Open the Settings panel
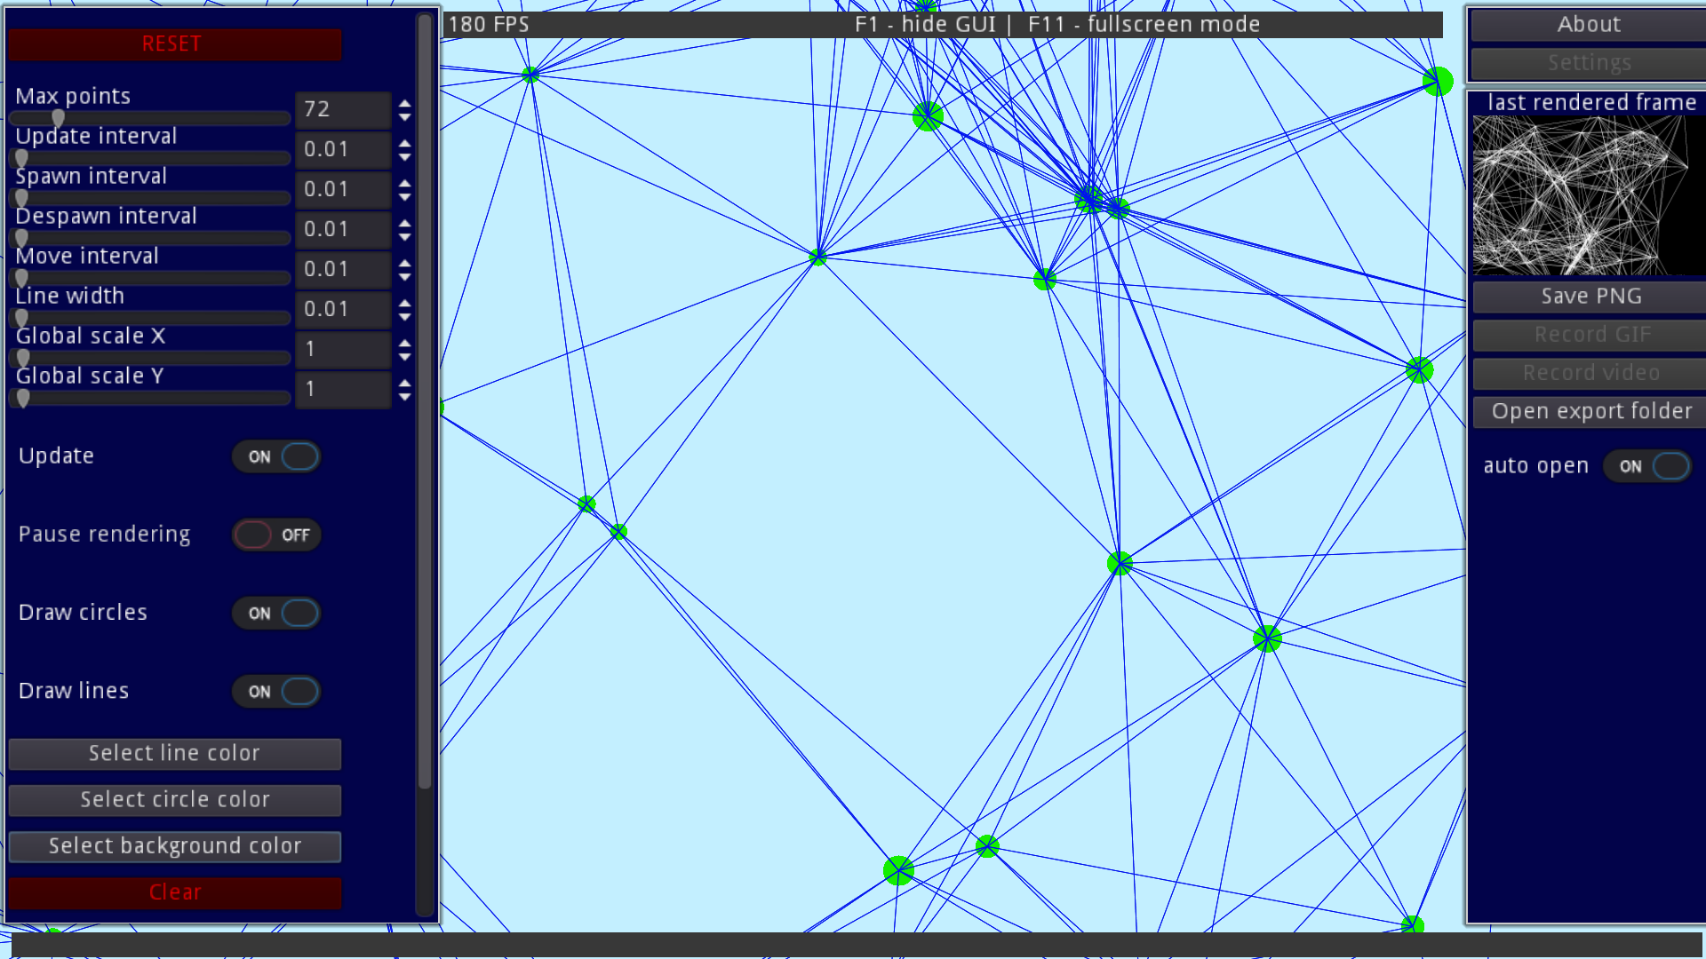 1588,63
